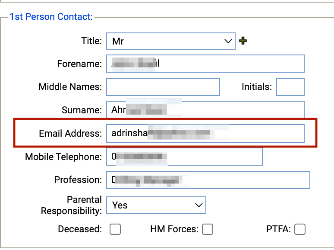Screen dimensions: 334x250
Task: Enable the HM Forces checkbox
Action: 208,229
